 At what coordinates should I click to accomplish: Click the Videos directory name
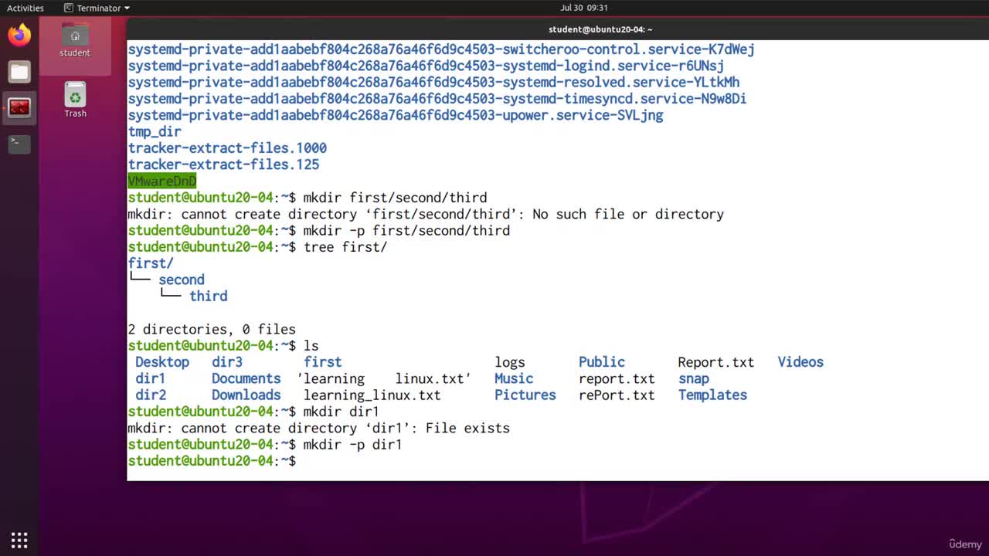point(800,362)
